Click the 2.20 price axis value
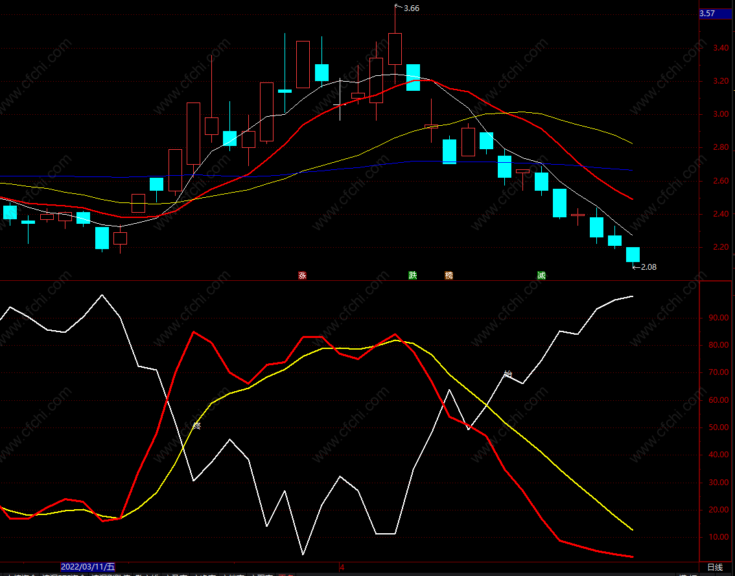The height and width of the screenshot is (576, 735). click(721, 247)
